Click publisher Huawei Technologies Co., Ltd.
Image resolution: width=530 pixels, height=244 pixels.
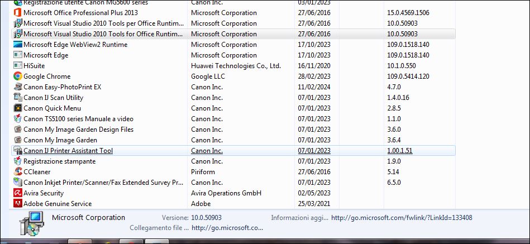[x=236, y=66]
